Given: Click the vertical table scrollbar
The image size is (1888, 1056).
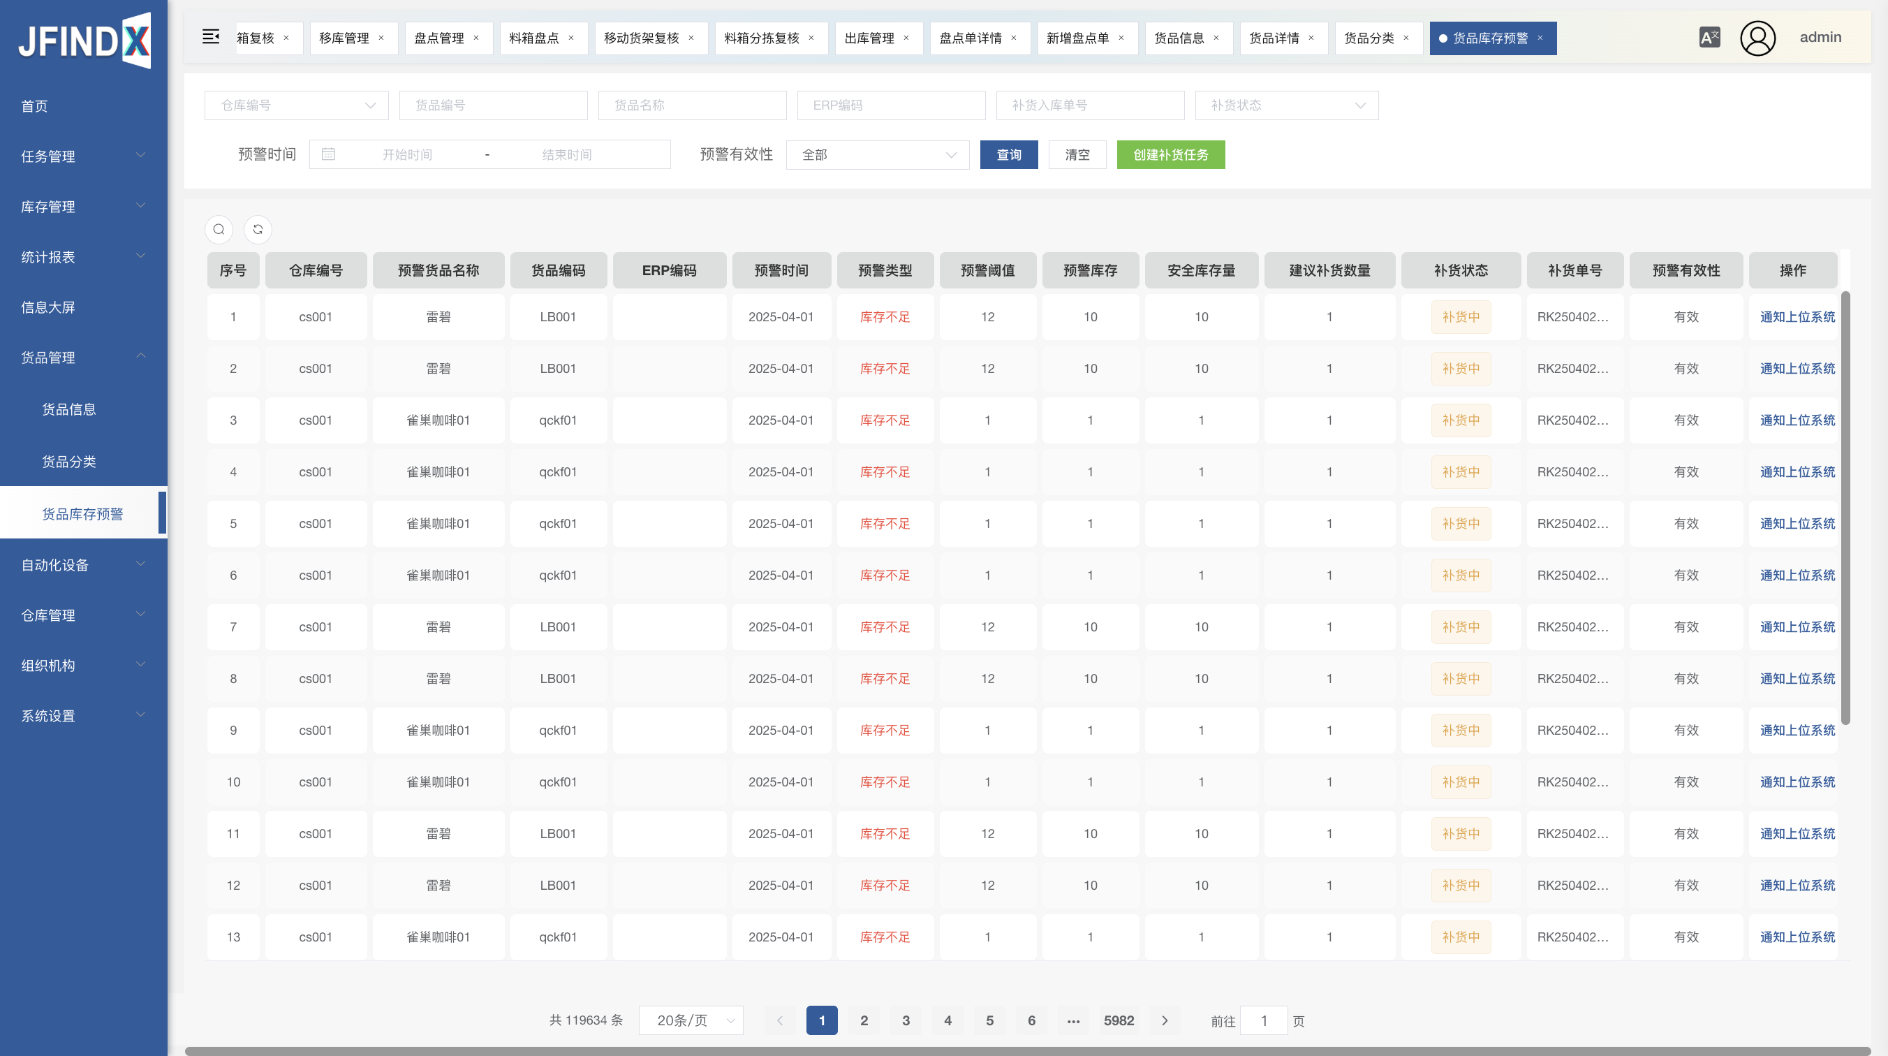Looking at the screenshot, I should [1845, 508].
